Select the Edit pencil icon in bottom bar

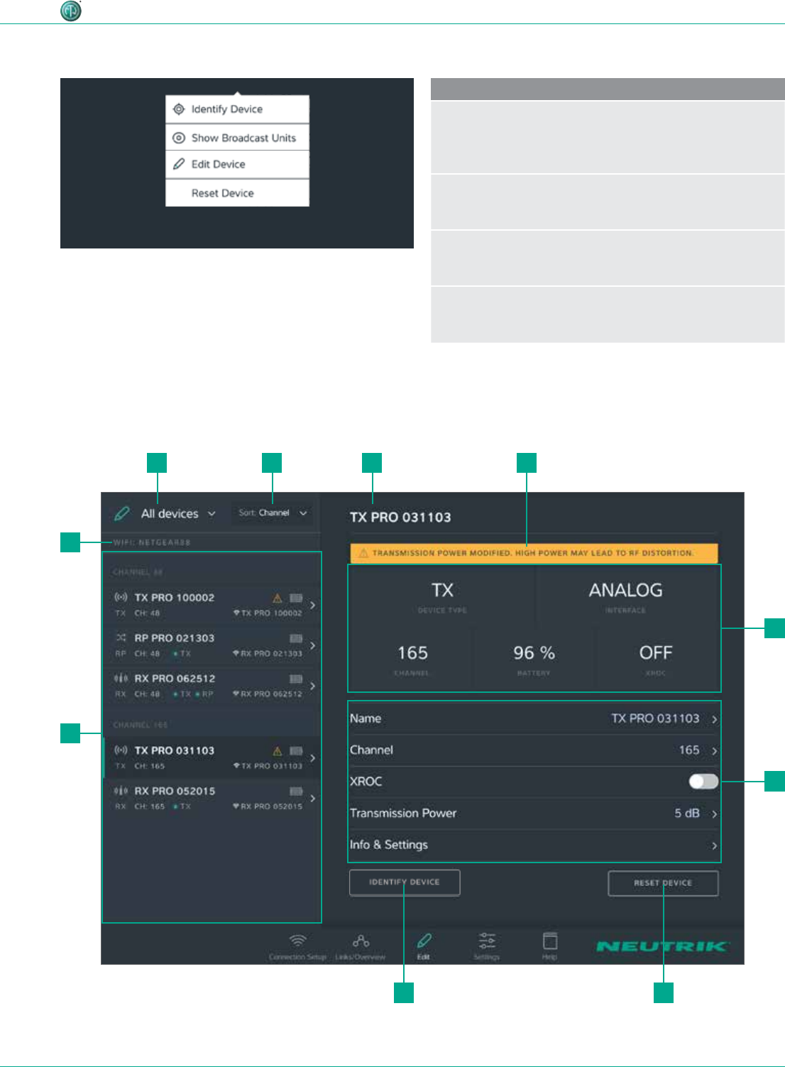pos(424,941)
